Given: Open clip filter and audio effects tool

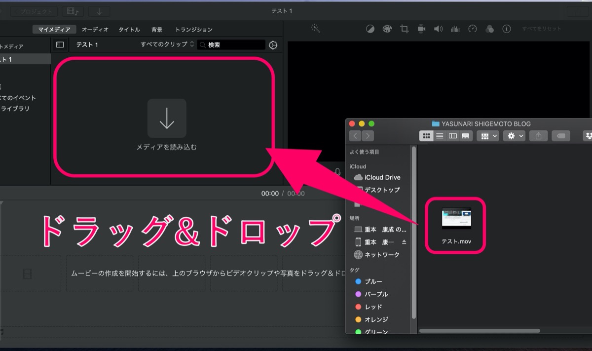Looking at the screenshot, I should (489, 29).
